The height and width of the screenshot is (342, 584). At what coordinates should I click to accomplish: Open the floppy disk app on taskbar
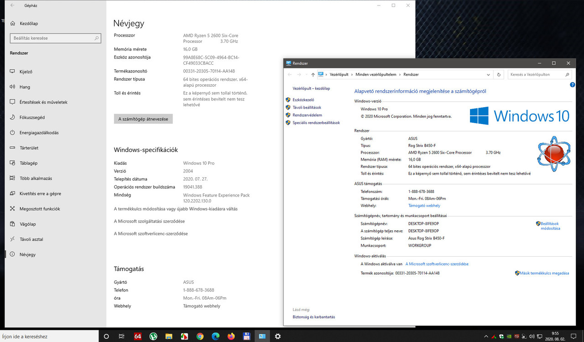[246, 336]
